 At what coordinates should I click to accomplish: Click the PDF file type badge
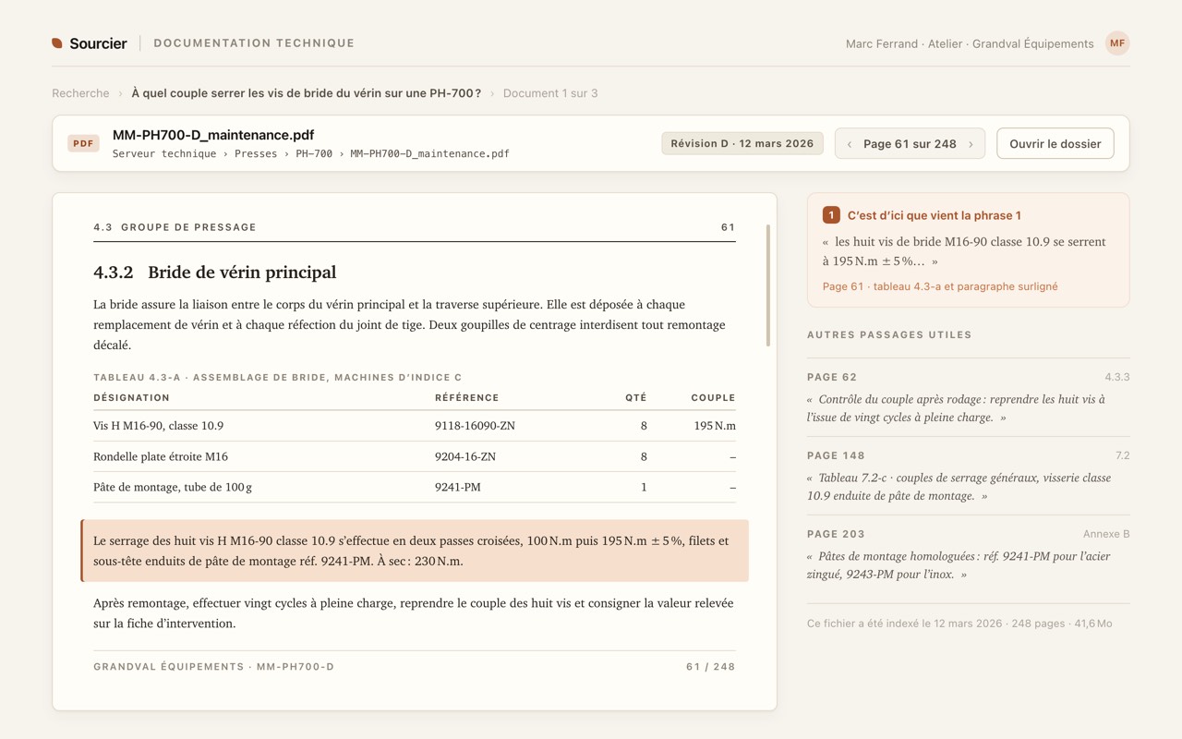83,144
